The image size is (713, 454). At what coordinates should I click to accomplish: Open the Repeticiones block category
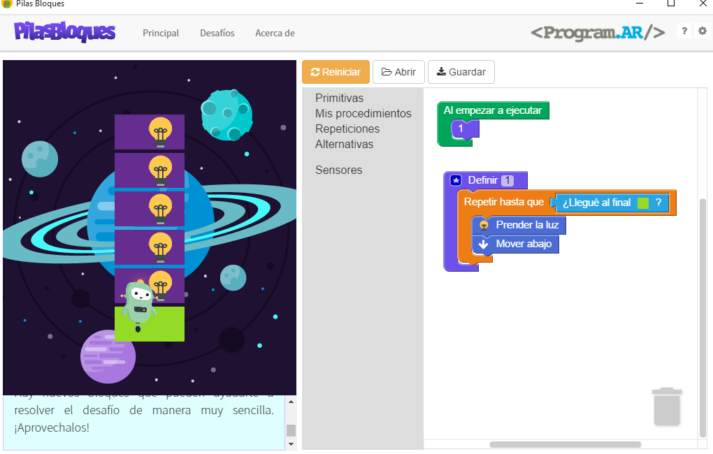tap(347, 129)
